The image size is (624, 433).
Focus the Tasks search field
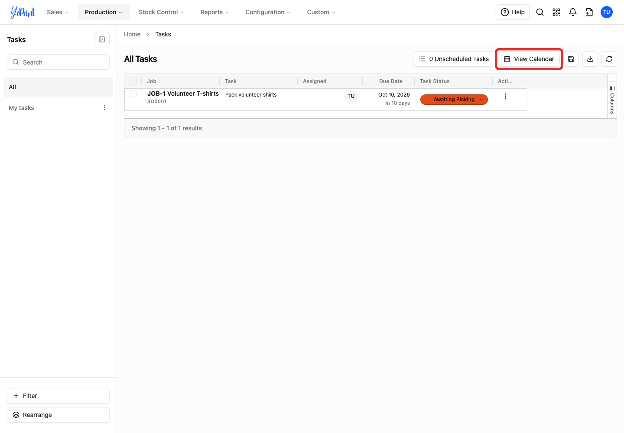click(x=58, y=62)
